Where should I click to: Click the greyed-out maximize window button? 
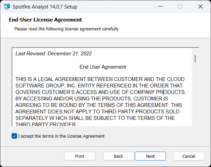pos(180,6)
